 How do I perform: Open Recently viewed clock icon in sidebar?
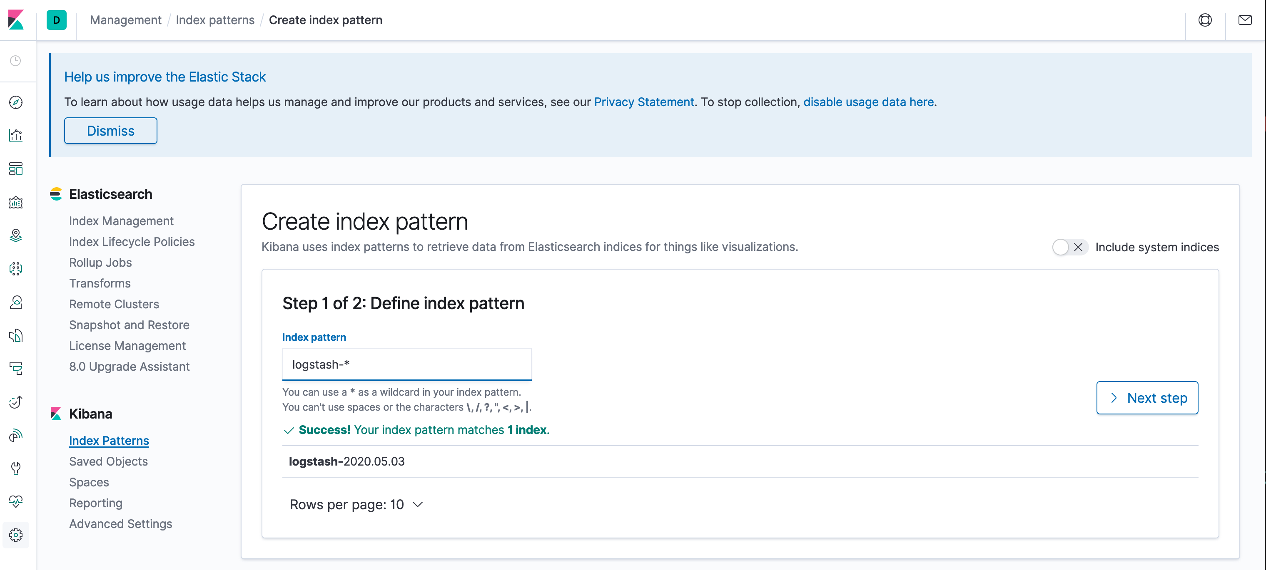tap(16, 61)
